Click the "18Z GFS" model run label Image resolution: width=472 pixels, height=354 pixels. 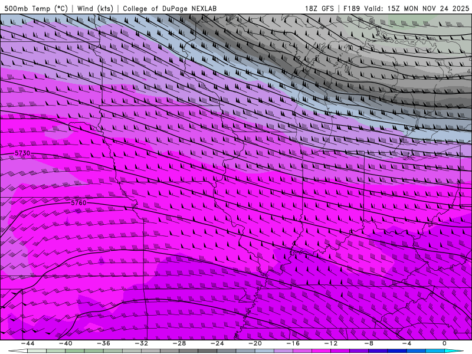coord(319,9)
